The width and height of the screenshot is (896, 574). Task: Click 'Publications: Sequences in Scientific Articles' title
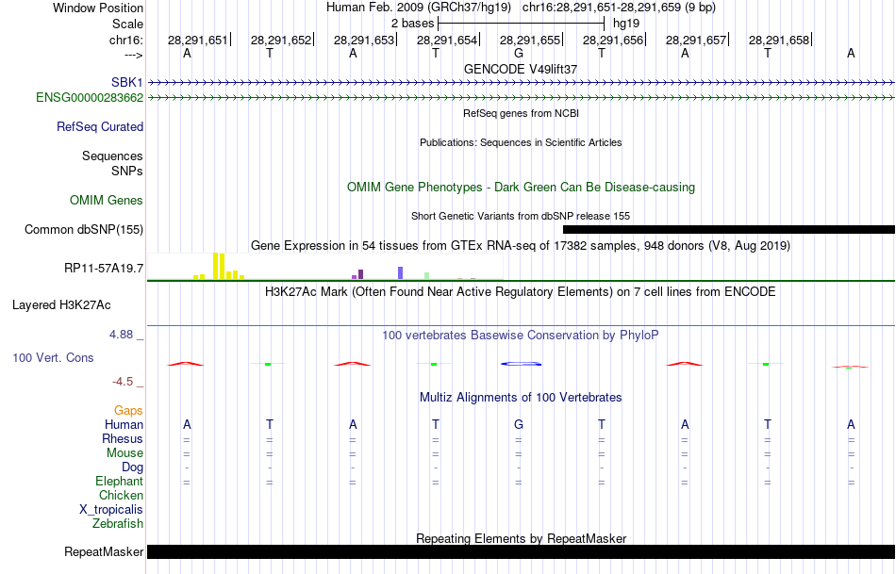tap(521, 142)
